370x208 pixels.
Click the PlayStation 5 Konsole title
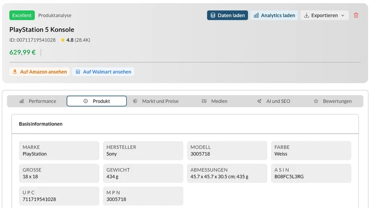tap(42, 30)
